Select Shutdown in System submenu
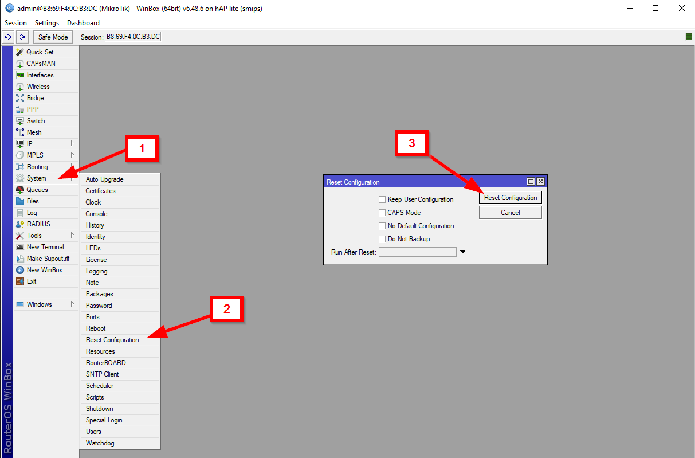The width and height of the screenshot is (695, 458). [x=120, y=409]
